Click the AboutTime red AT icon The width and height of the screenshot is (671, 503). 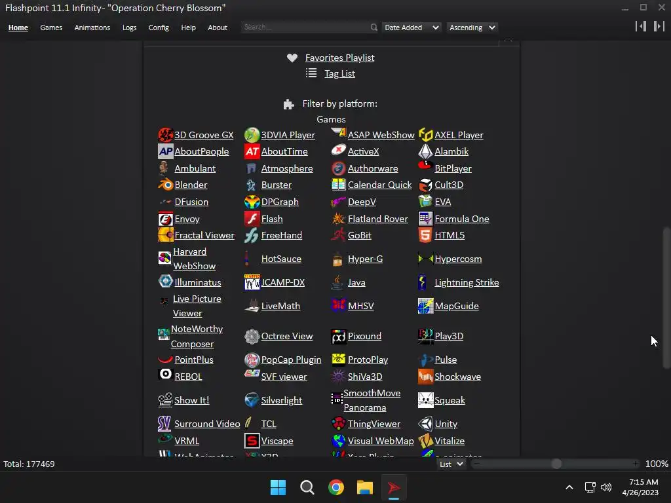(252, 151)
